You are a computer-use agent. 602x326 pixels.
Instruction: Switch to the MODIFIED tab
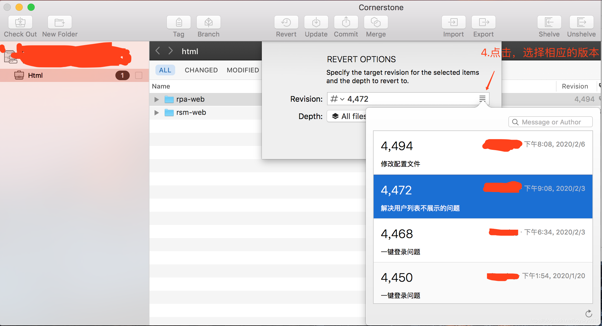[x=243, y=71]
